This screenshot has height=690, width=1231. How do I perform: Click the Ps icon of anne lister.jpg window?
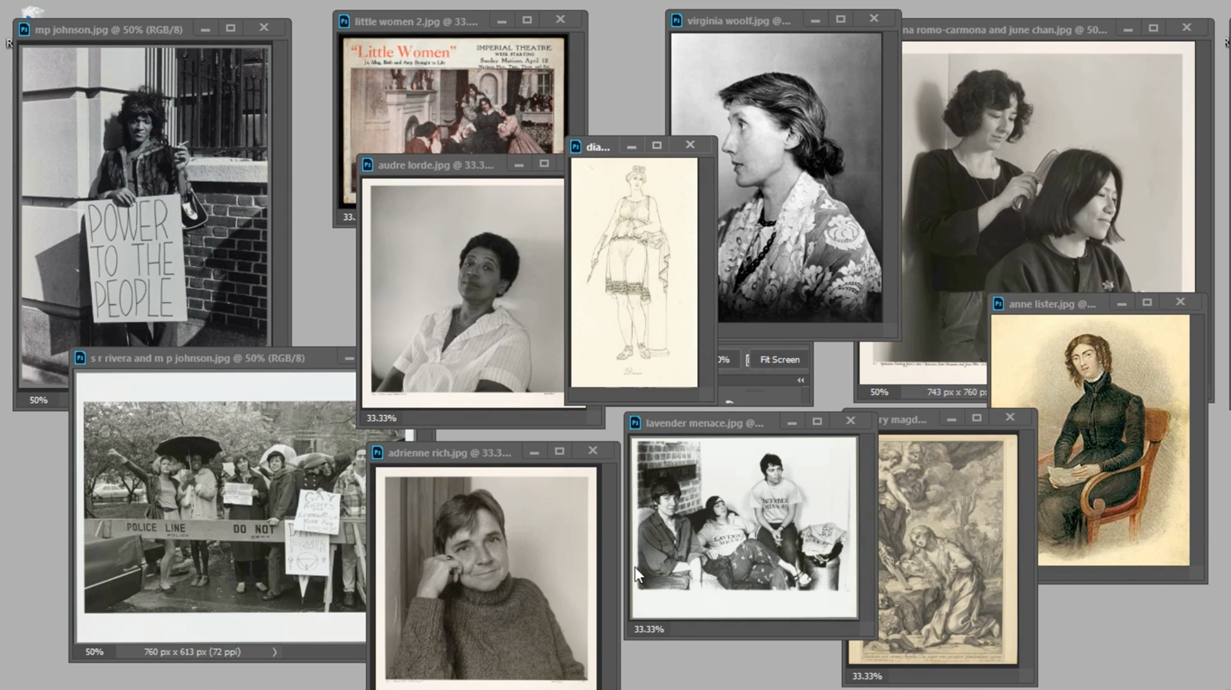click(x=998, y=303)
